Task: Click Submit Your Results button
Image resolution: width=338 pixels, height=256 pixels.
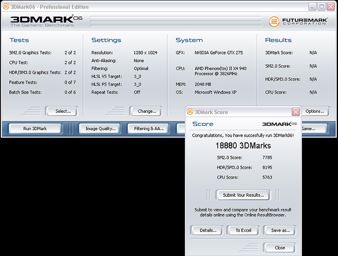Action: (x=243, y=195)
